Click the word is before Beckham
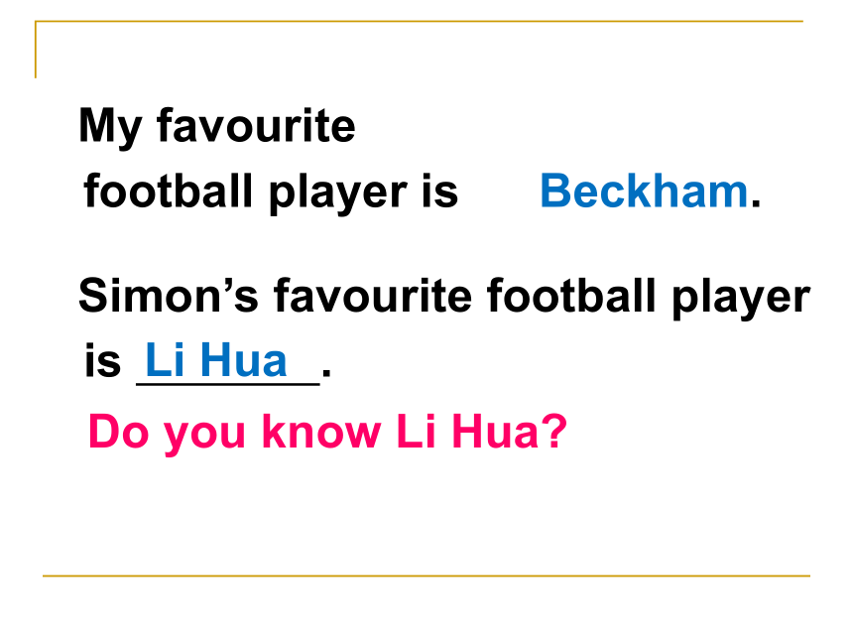853x640 pixels. coord(440,192)
